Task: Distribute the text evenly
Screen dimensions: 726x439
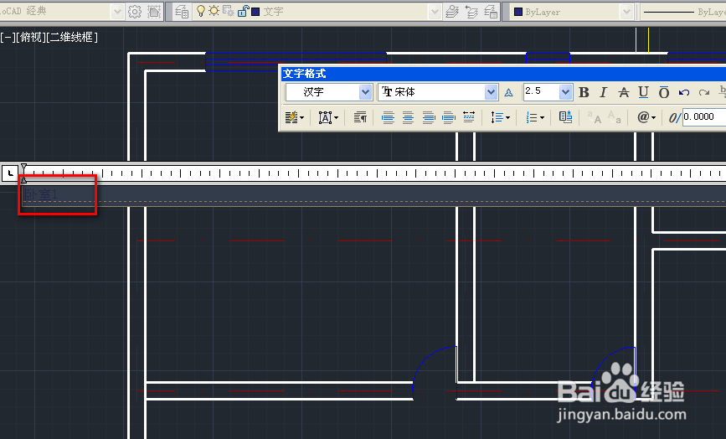Action: [x=469, y=117]
